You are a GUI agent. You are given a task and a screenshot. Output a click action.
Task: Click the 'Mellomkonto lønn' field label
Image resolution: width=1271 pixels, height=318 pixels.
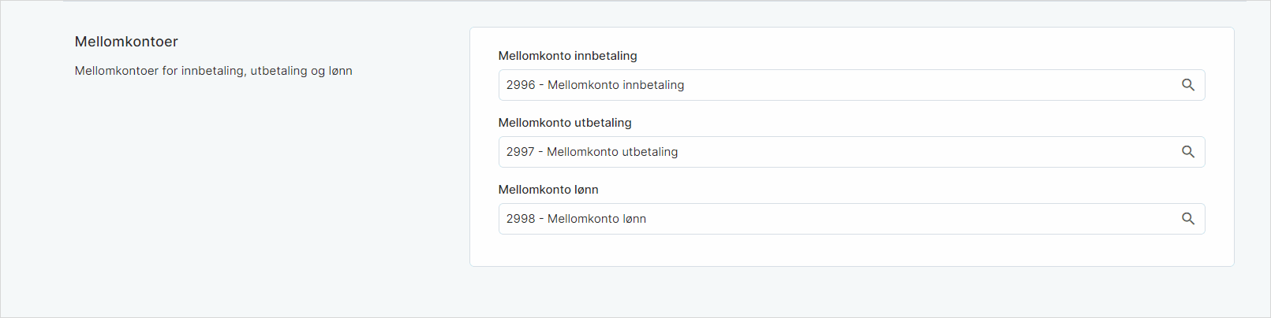(x=548, y=190)
